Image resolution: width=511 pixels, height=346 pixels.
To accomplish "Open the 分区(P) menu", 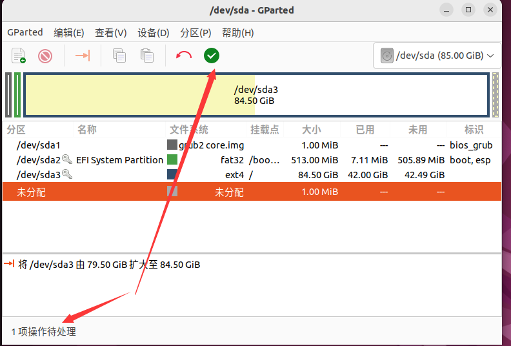I will coord(195,33).
